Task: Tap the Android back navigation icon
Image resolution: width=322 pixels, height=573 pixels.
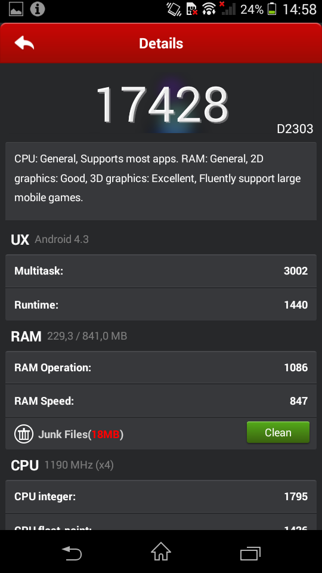Action: (72, 553)
